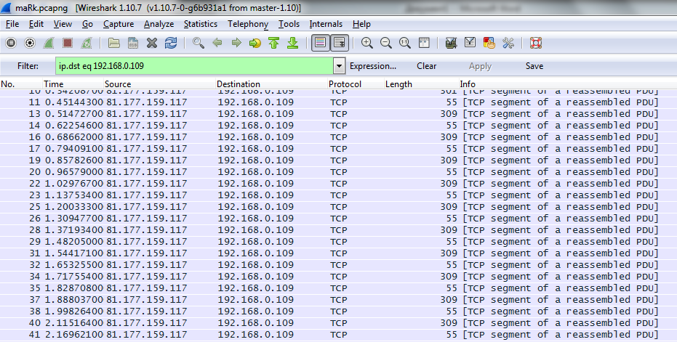Sort by the Info column header
This screenshot has width=677, height=342.
[x=568, y=84]
